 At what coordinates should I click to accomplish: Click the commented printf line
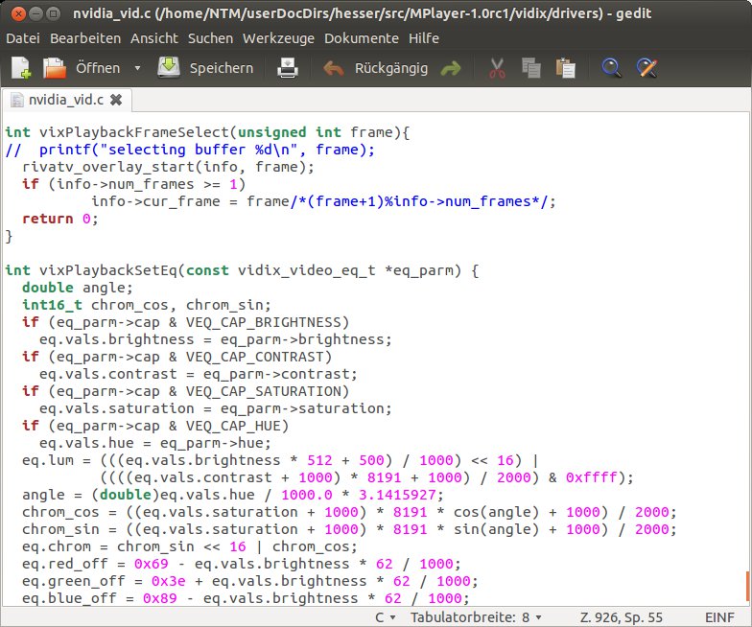190,150
